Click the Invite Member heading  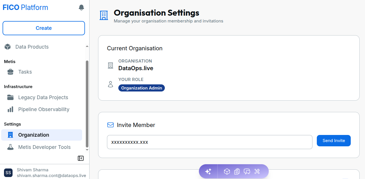coord(136,125)
